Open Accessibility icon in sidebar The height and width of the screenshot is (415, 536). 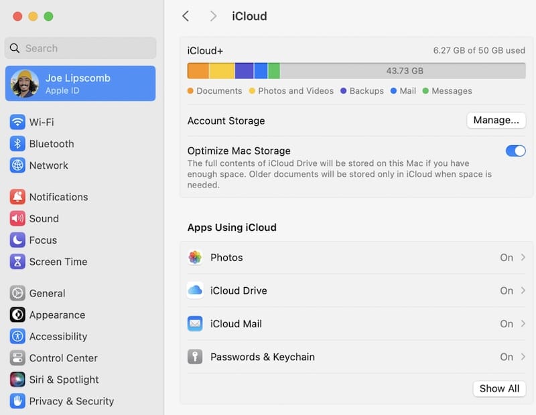point(17,337)
